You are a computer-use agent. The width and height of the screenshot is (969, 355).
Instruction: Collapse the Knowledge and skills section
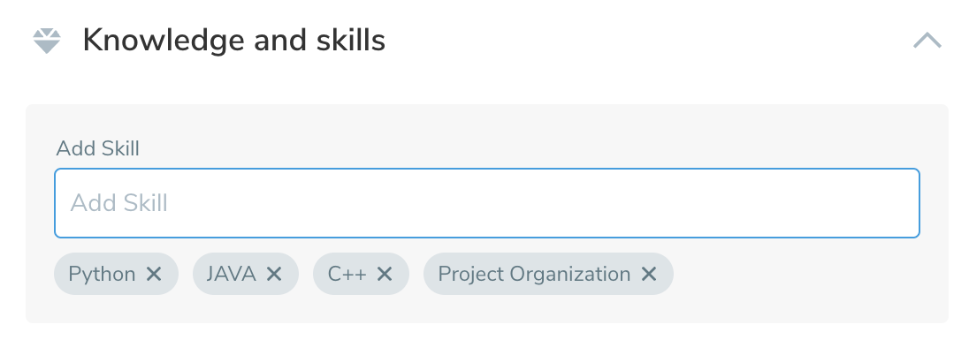(927, 41)
